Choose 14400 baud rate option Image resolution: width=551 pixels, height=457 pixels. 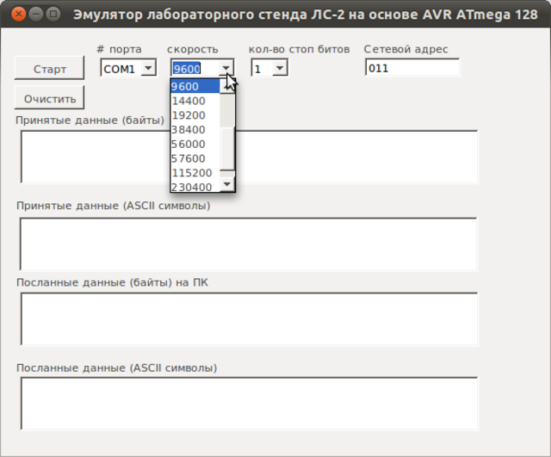[x=195, y=101]
